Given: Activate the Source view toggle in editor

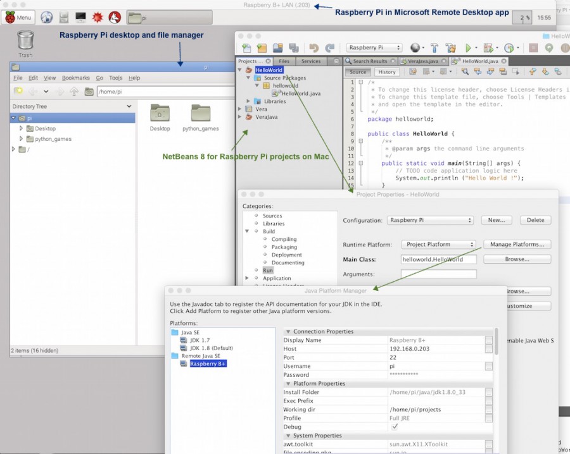Looking at the screenshot, I should click(358, 71).
